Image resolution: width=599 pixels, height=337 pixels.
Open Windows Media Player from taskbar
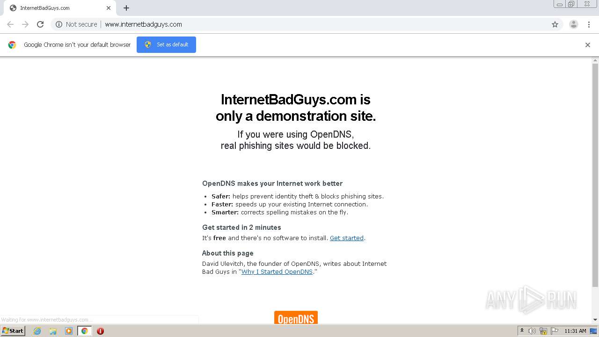point(69,331)
